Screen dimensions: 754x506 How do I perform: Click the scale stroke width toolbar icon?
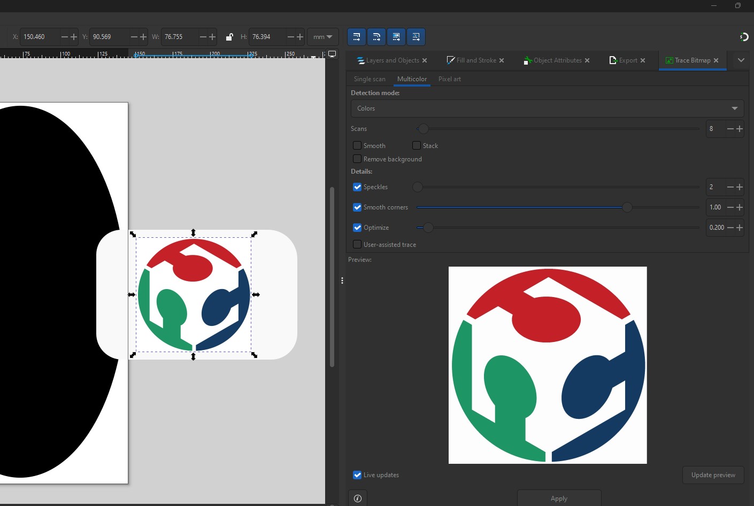357,37
